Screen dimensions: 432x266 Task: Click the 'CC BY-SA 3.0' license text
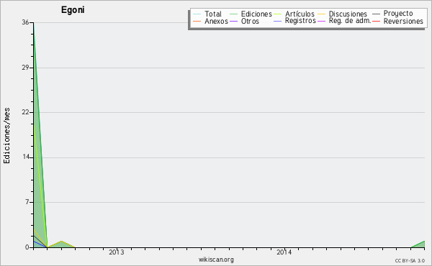[x=410, y=260]
